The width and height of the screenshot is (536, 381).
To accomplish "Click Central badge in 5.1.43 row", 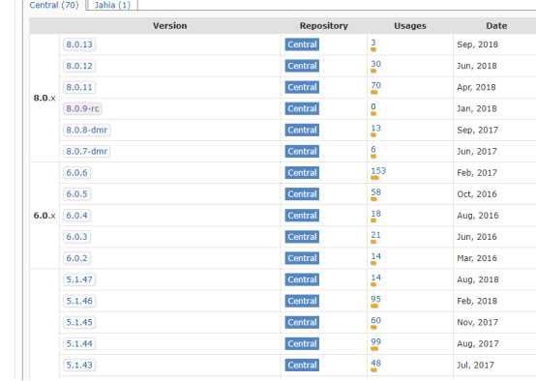I will (x=302, y=365).
